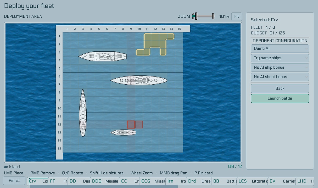
Task: Click the BUDGET 61 / 125 counter
Action: click(x=268, y=33)
